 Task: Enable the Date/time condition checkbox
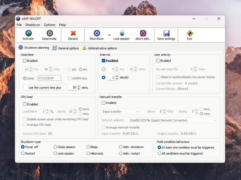point(24,61)
